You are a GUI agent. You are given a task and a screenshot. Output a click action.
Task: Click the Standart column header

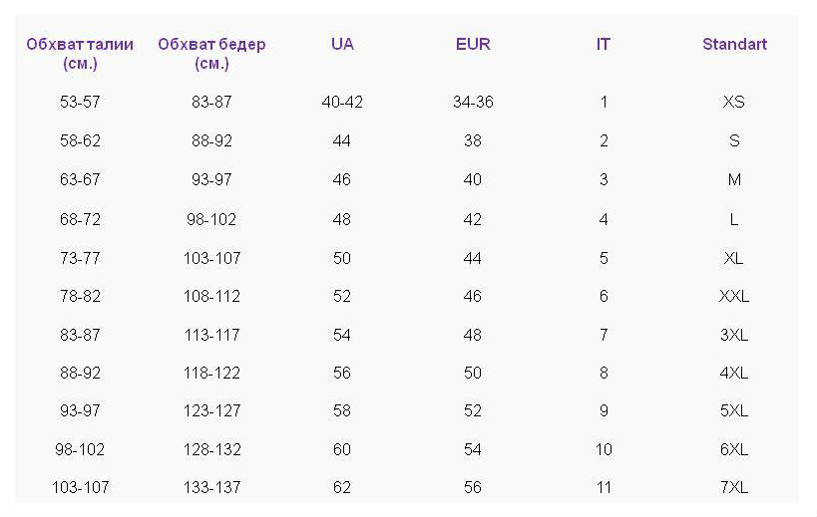[734, 44]
